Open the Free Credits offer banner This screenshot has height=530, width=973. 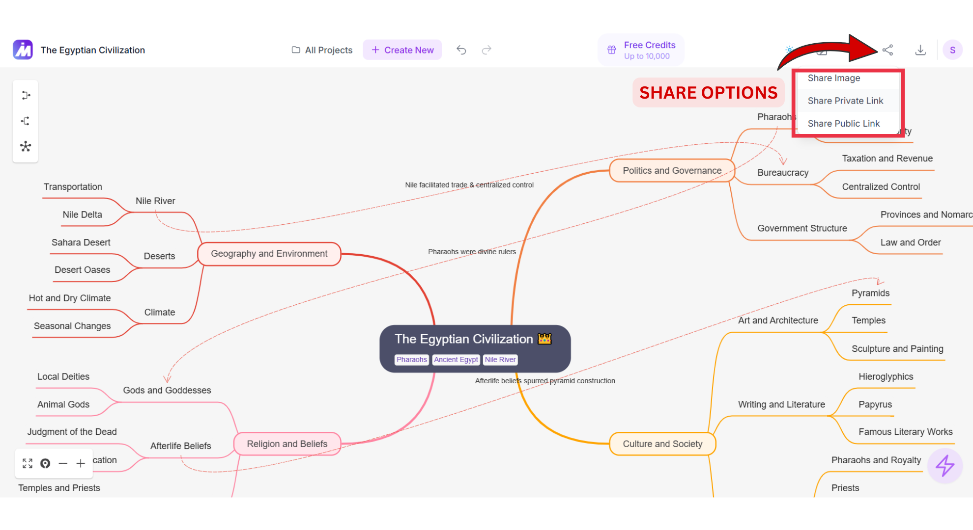641,50
